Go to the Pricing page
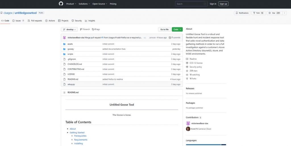291x146 pixels. point(113,4)
